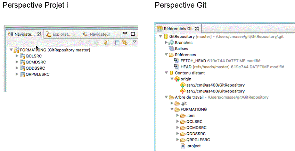Image resolution: width=295 pixels, height=151 pixels.
Task: Click QRPGLESRC folder icon in Git working tree
Action: (183, 140)
